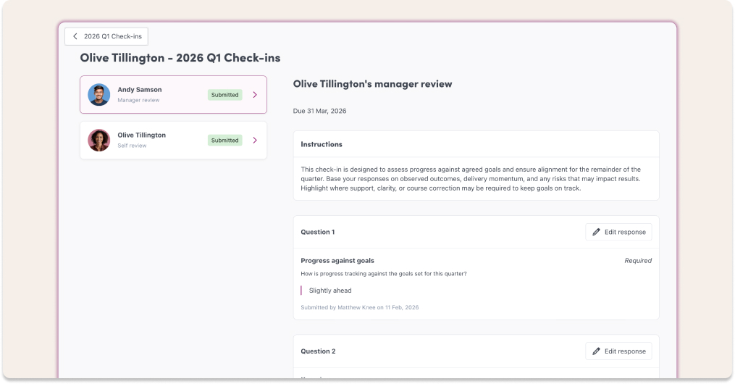Click the Submitted badge on Andy Samson's review
The image size is (735, 384).
point(224,95)
